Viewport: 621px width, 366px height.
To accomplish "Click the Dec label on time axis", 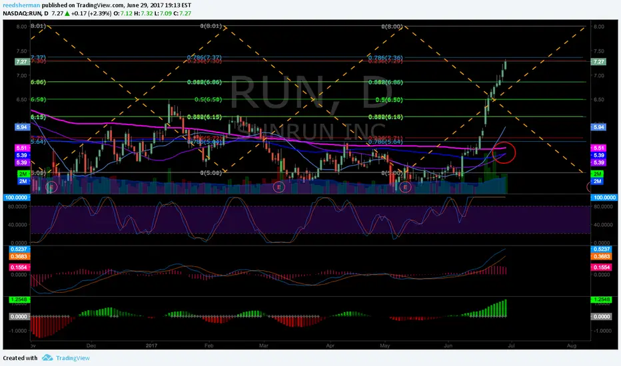I will click(91, 345).
